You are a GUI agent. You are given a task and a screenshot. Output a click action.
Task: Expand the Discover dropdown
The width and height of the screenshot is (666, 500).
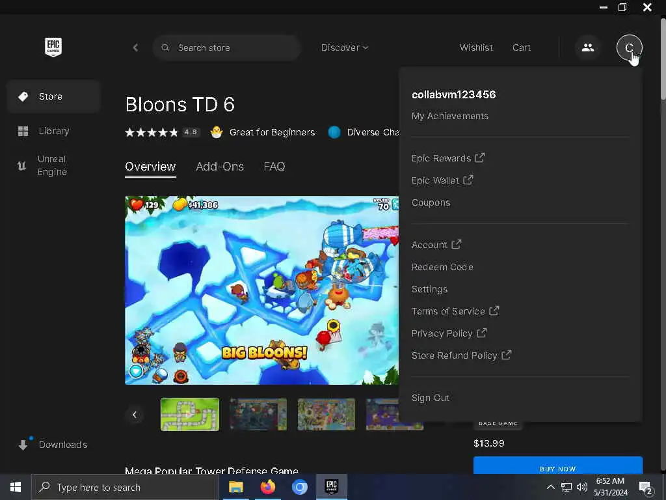pos(345,48)
